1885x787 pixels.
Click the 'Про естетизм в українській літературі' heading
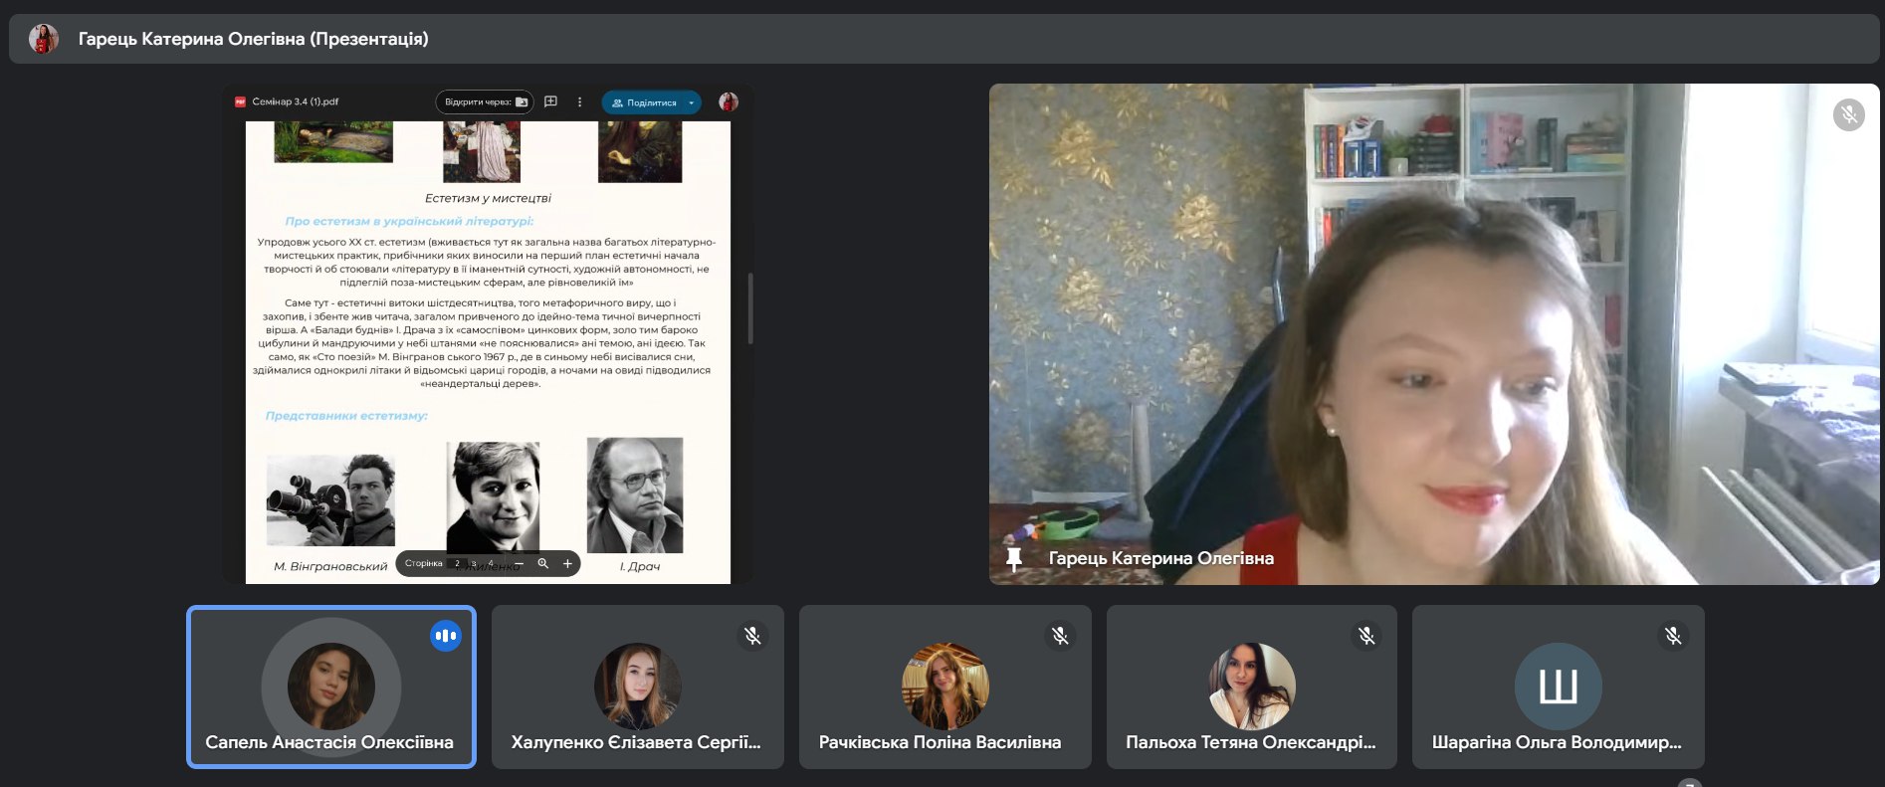[409, 221]
